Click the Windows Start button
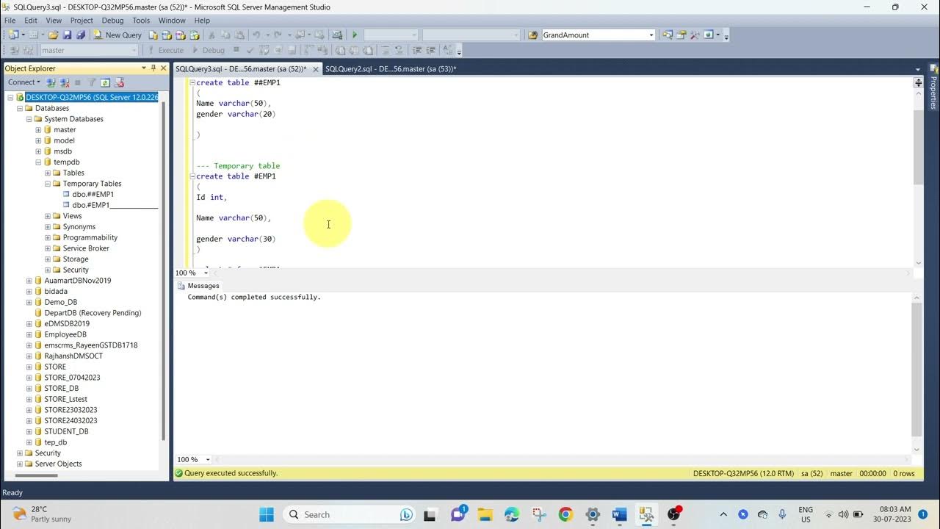This screenshot has width=940, height=529. click(x=267, y=514)
